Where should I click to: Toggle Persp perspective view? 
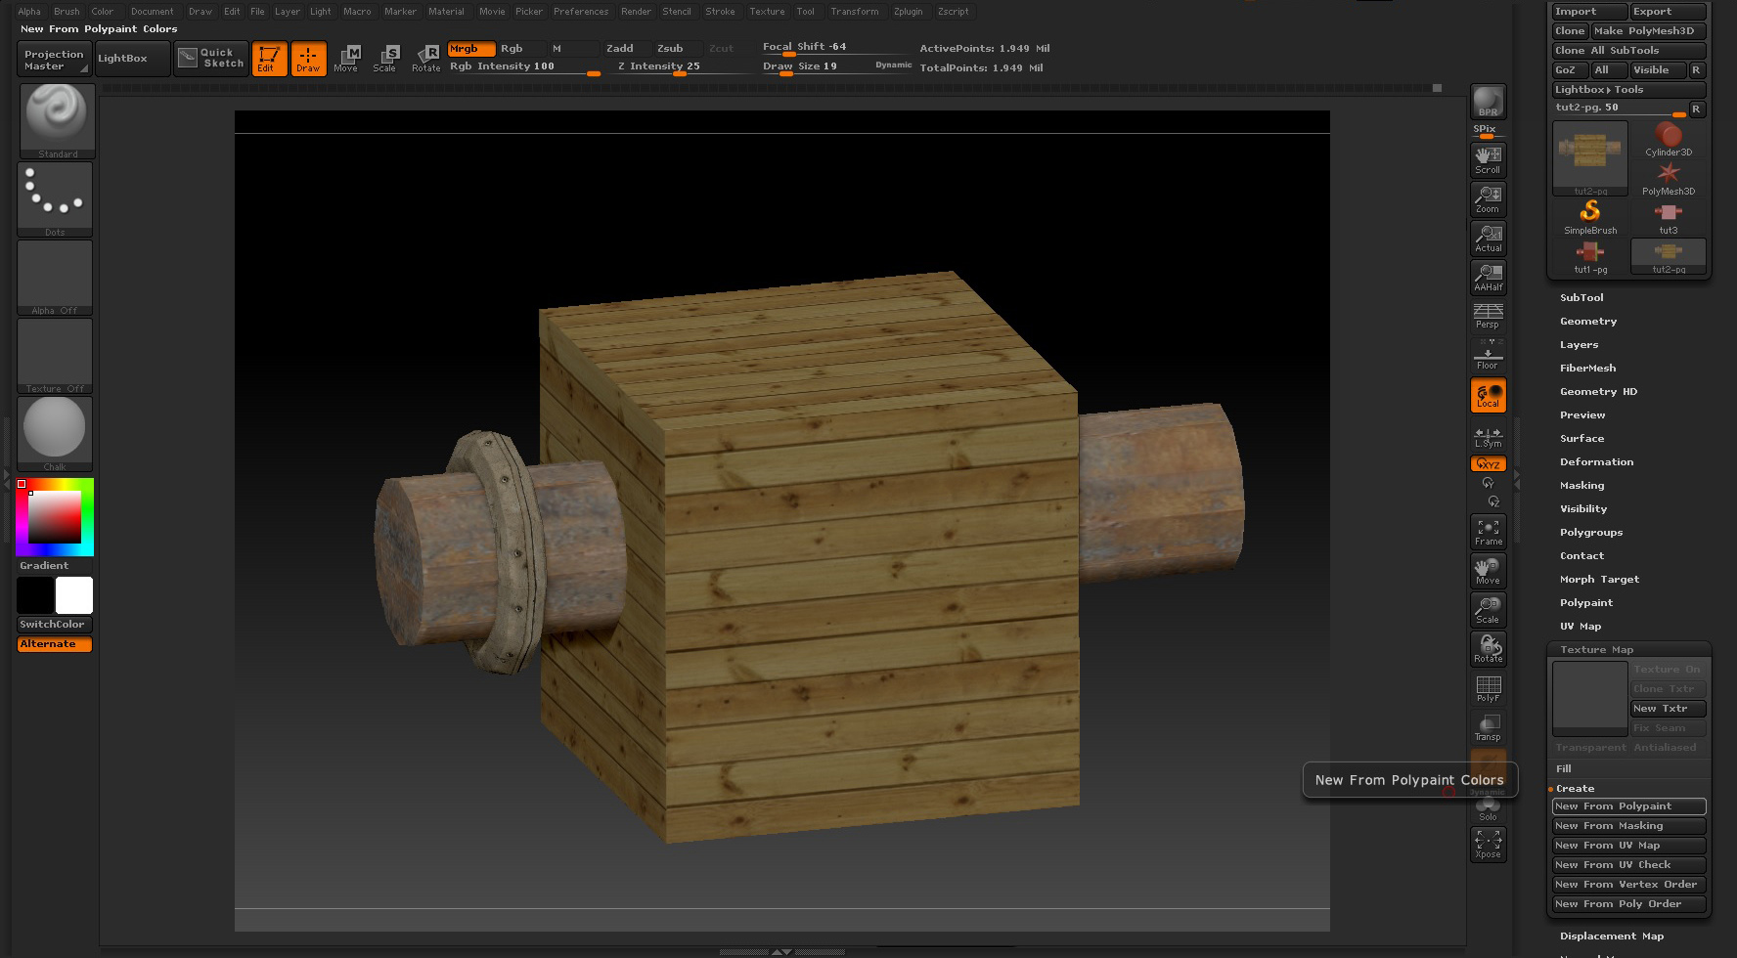[x=1488, y=317]
